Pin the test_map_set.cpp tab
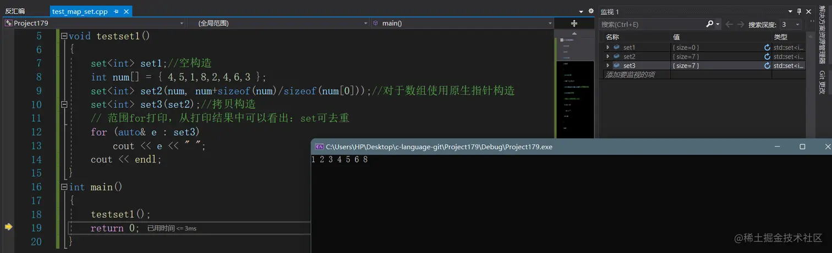832x253 pixels. [116, 12]
